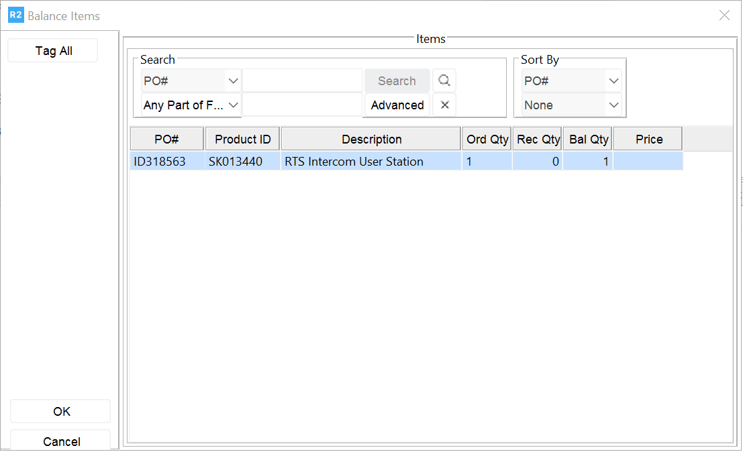
Task: Click the R2 application logo icon
Action: 15,15
